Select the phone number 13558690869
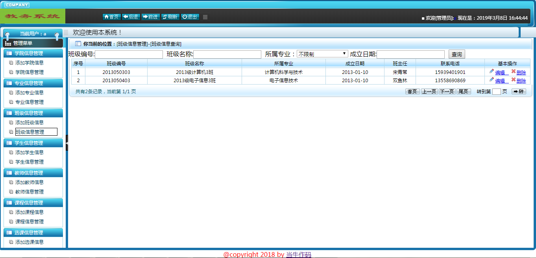This screenshot has height=258, width=536. (450, 81)
